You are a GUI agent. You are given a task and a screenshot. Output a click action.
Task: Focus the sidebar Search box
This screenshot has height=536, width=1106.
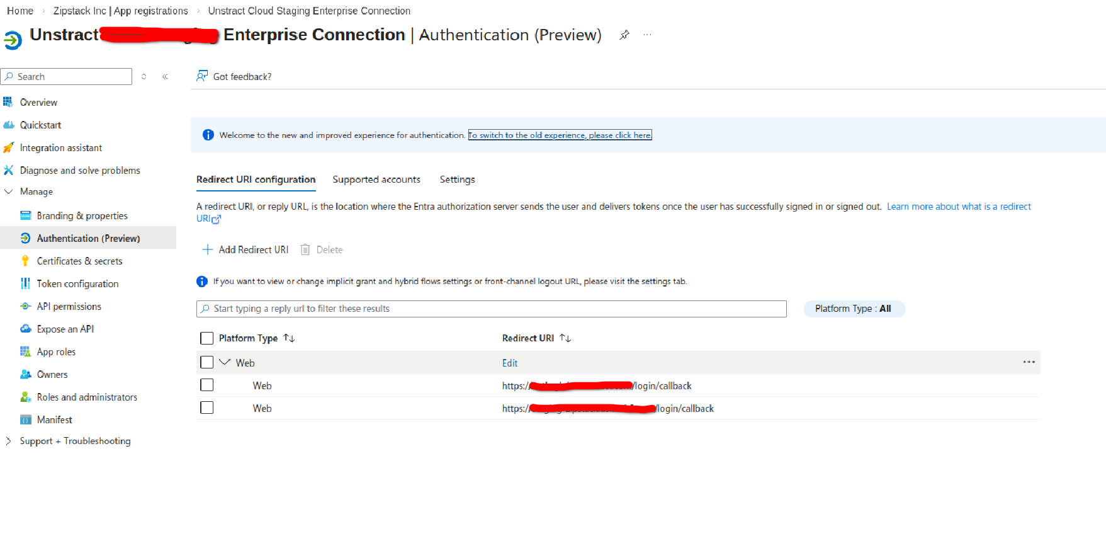[x=66, y=76]
